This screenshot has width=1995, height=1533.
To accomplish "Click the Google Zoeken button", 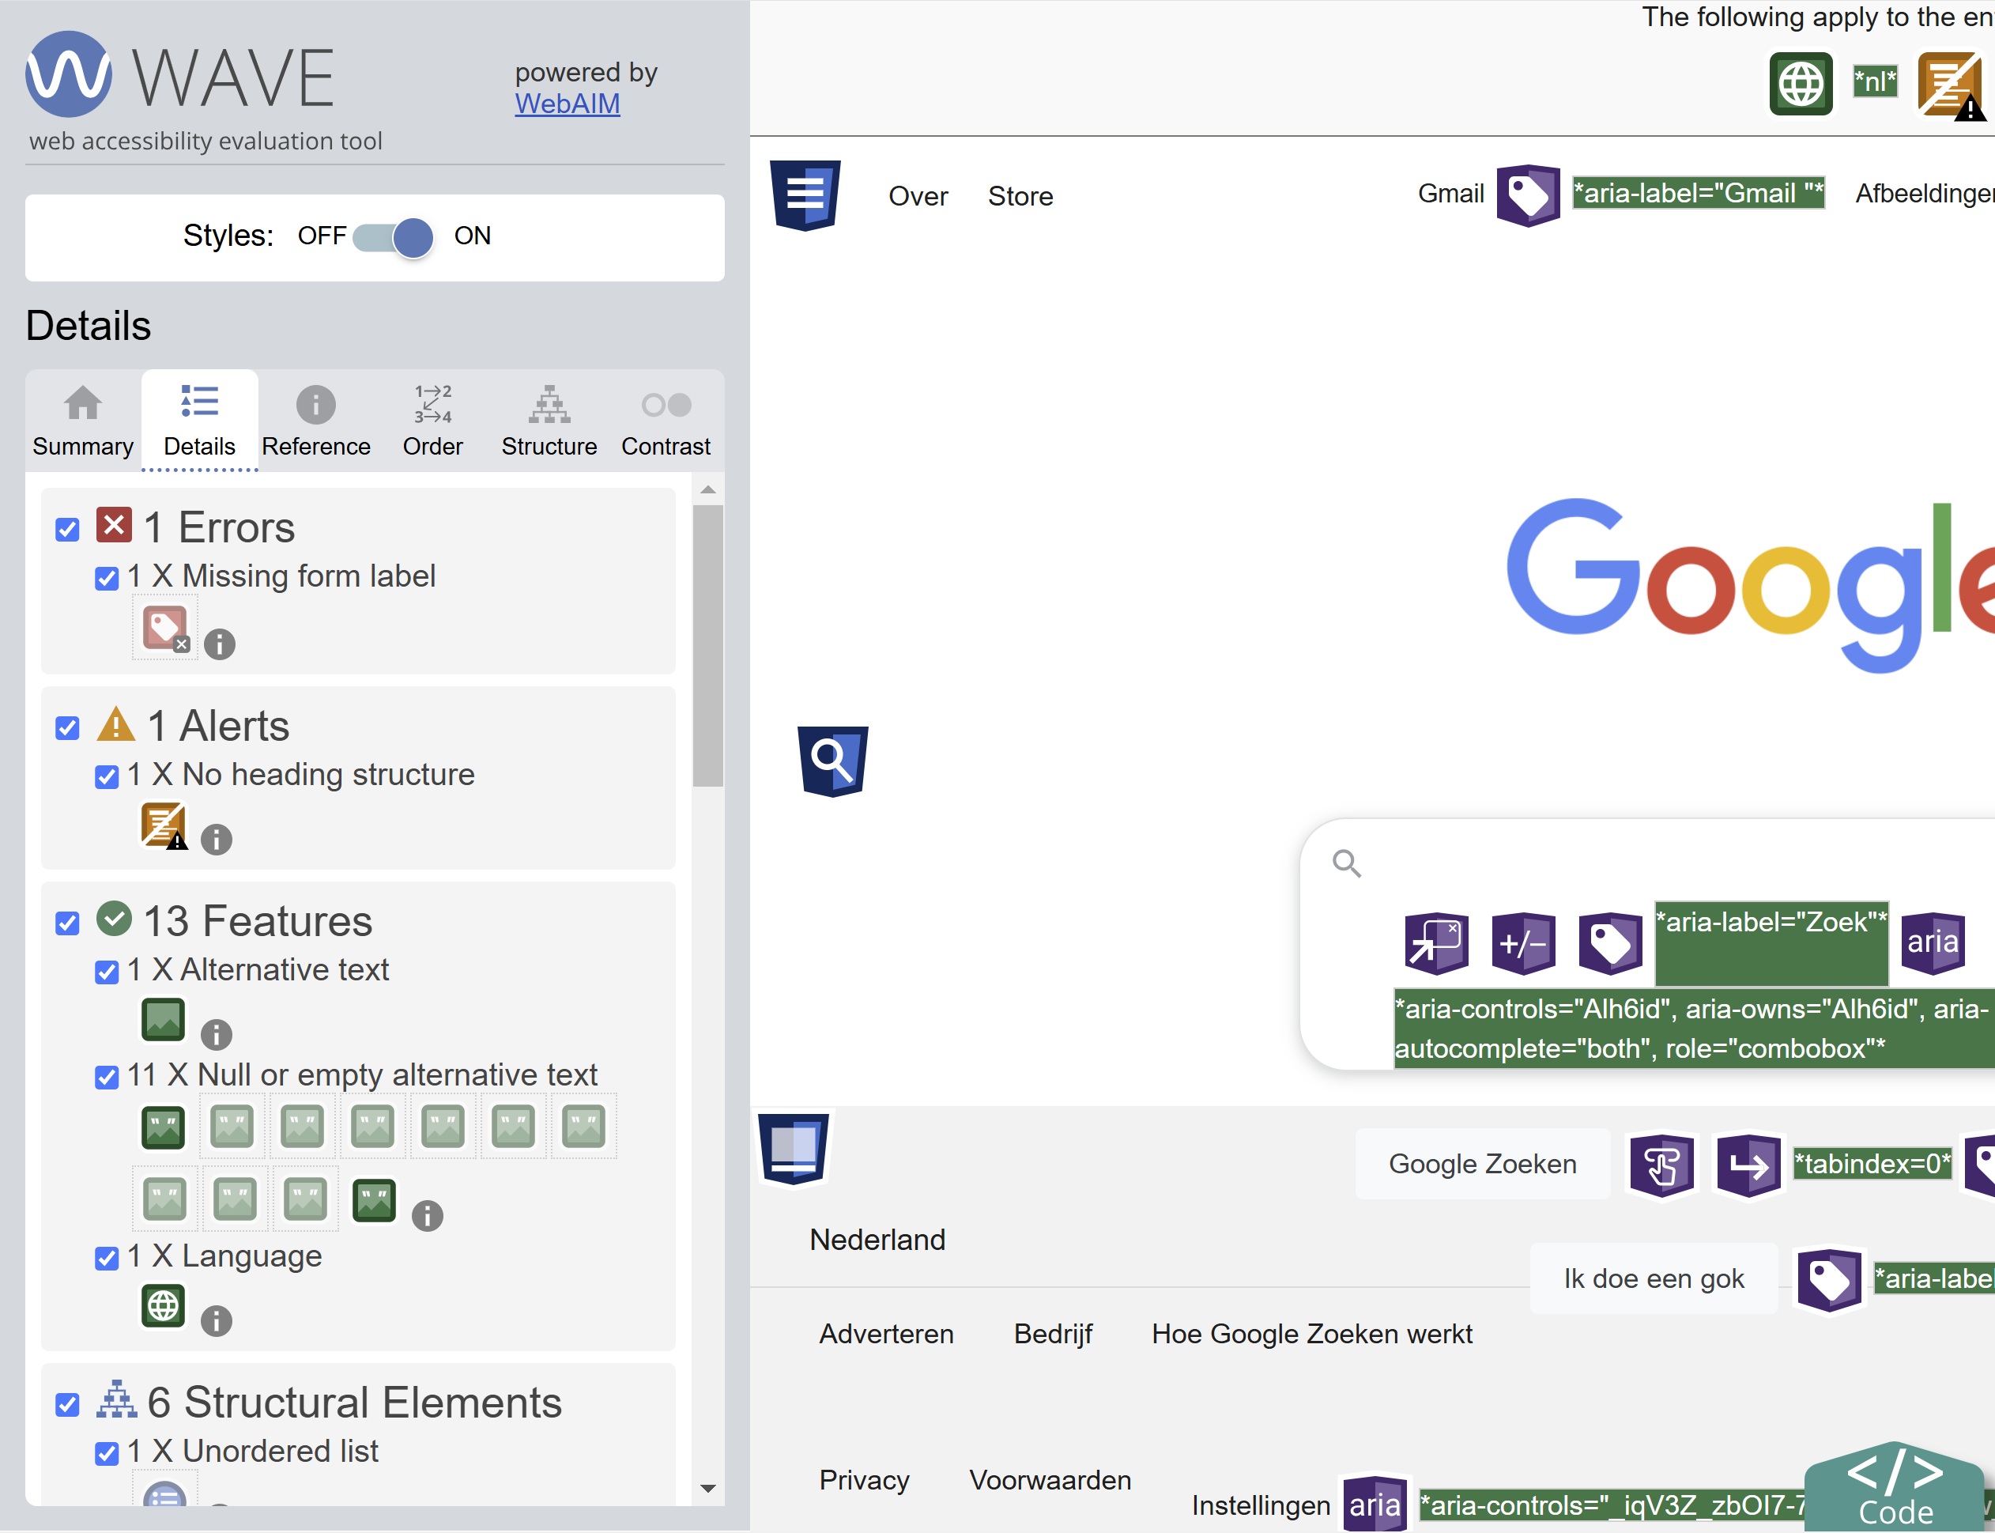I will (1482, 1165).
